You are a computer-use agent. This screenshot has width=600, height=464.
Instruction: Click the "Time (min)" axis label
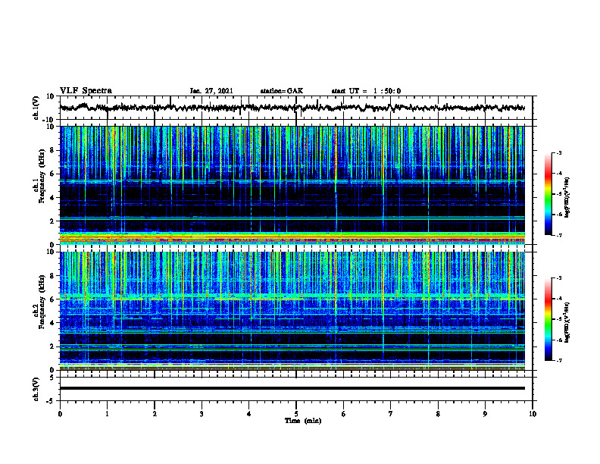[x=303, y=421]
